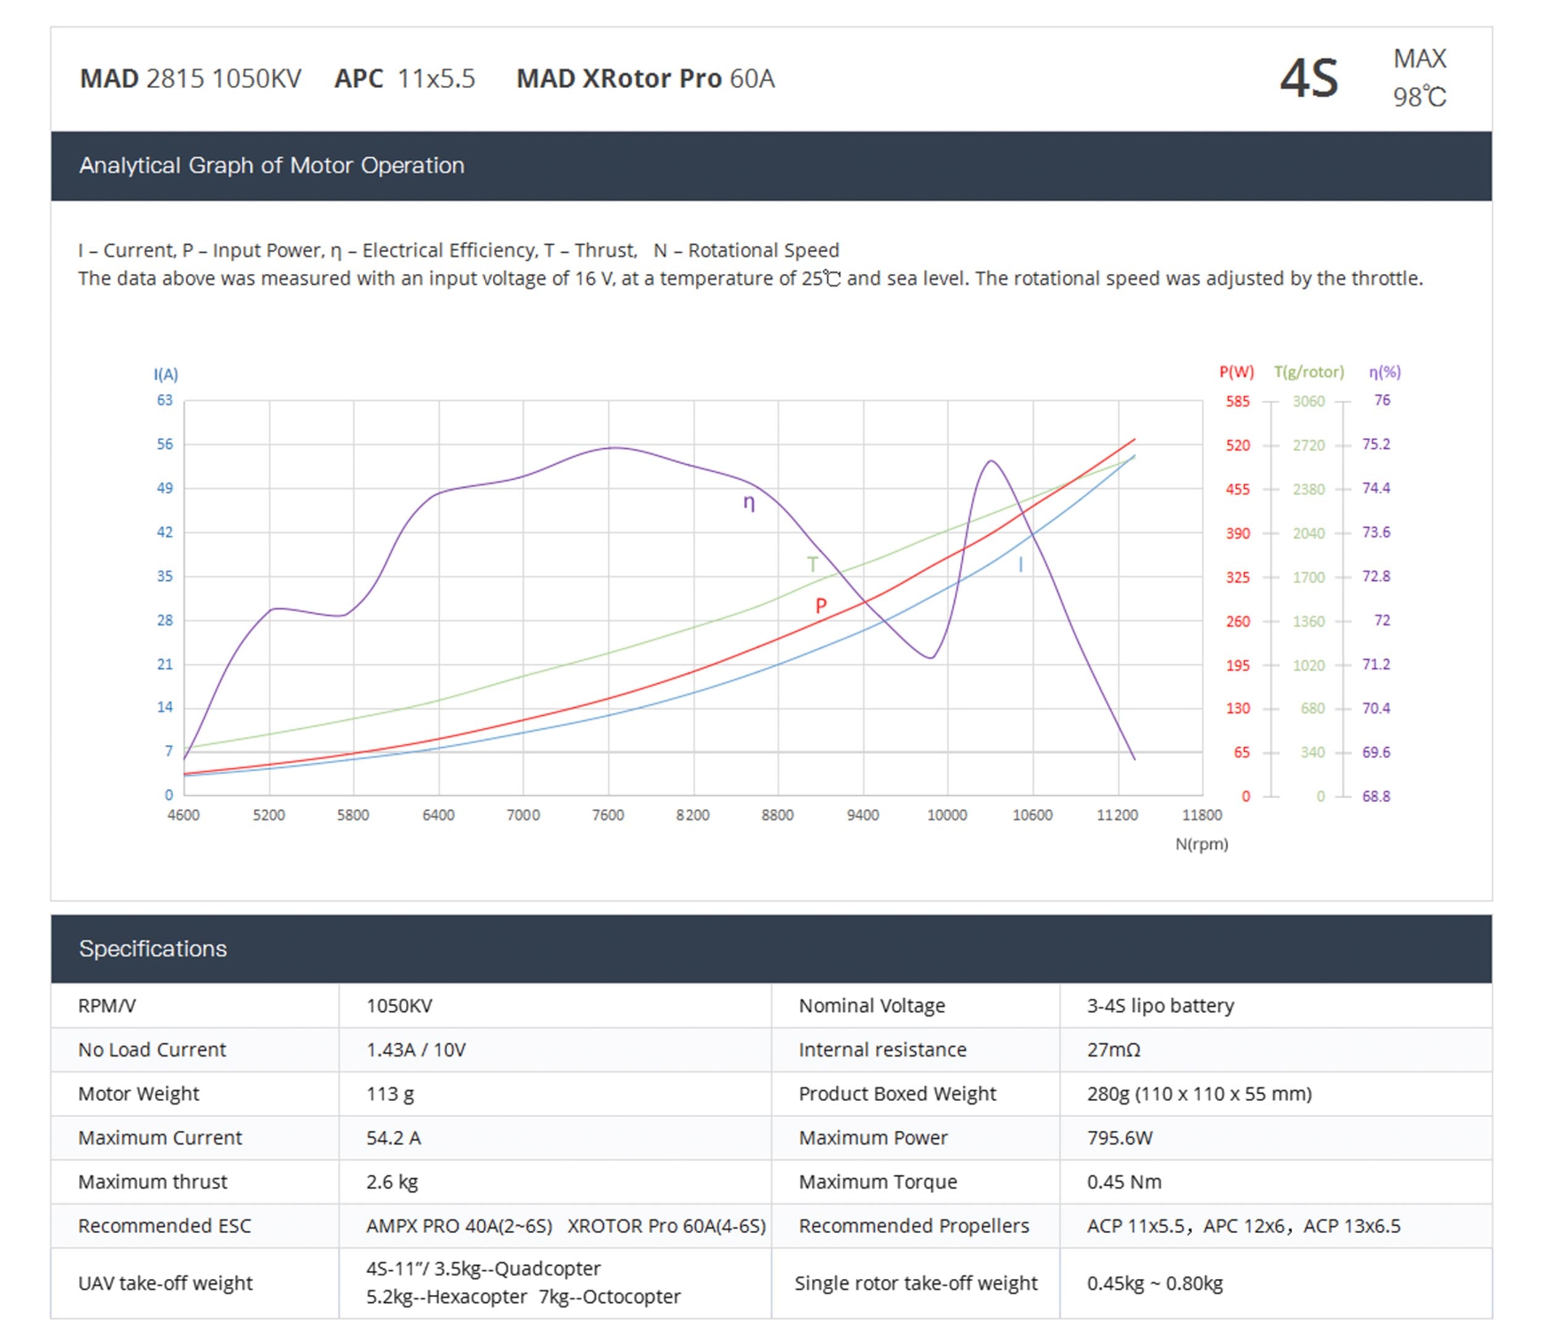This screenshot has height=1325, width=1542.
Task: Click the Recommended ESC table cell
Action: click(165, 1225)
